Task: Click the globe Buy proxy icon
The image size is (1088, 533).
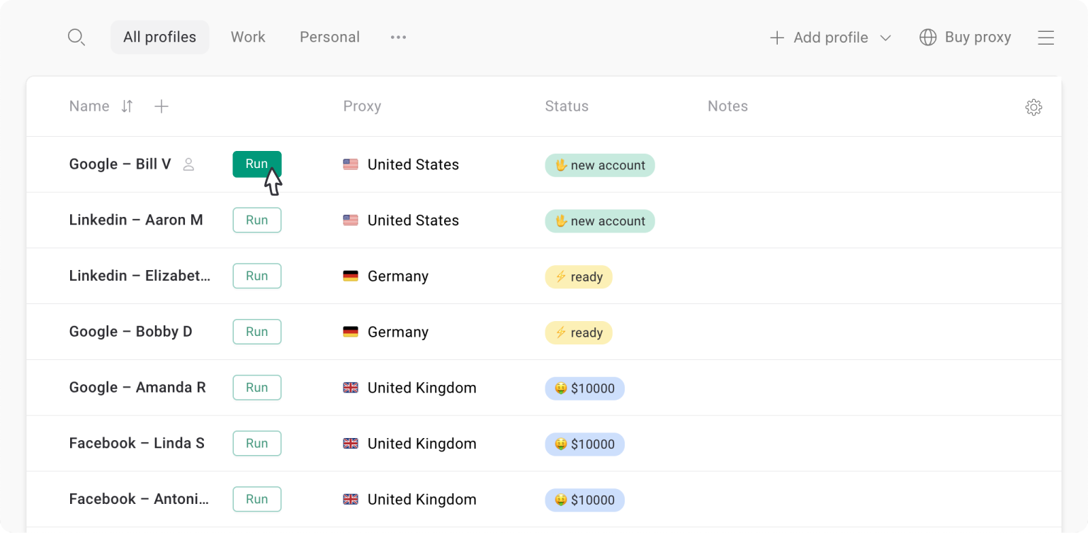Action: coord(928,38)
